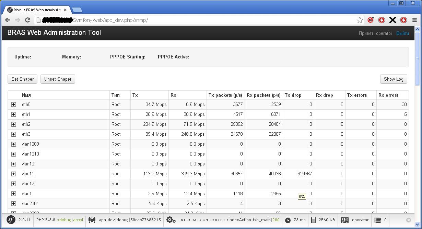Open the Chrome menu button
Image resolution: width=422 pixels, height=229 pixels.
tap(414, 20)
